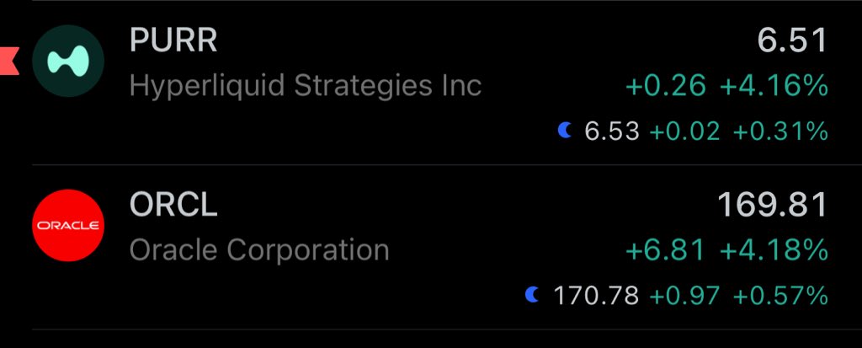Tap PURR price change +0.26
The image size is (862, 348).
(667, 86)
